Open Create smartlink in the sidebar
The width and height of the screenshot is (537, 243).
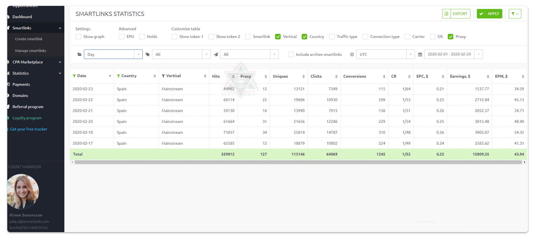29,39
